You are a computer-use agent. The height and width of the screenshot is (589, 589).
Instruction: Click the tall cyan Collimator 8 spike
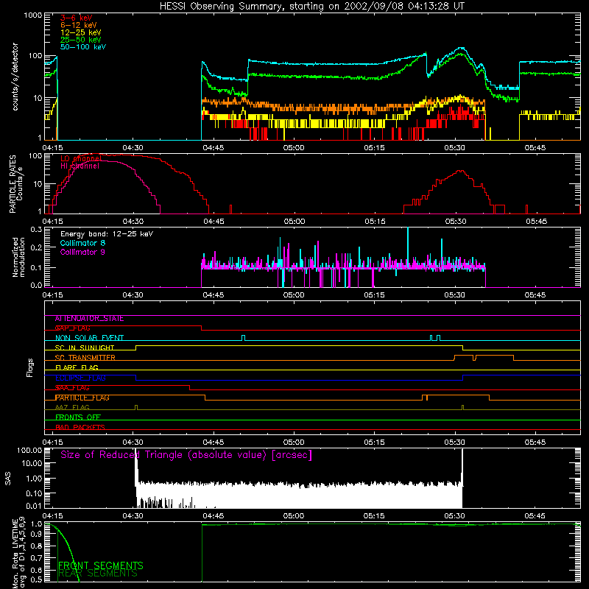pos(408,246)
